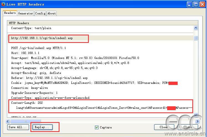Image resolution: width=207 pixels, height=137 pixels.
Task: Toggle the Capture checkbox
Action: [x=97, y=127]
